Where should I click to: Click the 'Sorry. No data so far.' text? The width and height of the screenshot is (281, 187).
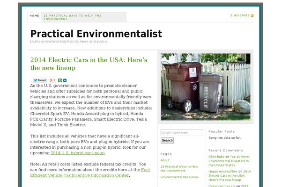(224, 138)
